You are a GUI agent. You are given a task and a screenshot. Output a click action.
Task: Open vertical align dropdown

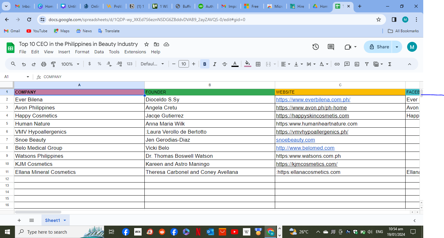[x=298, y=64]
